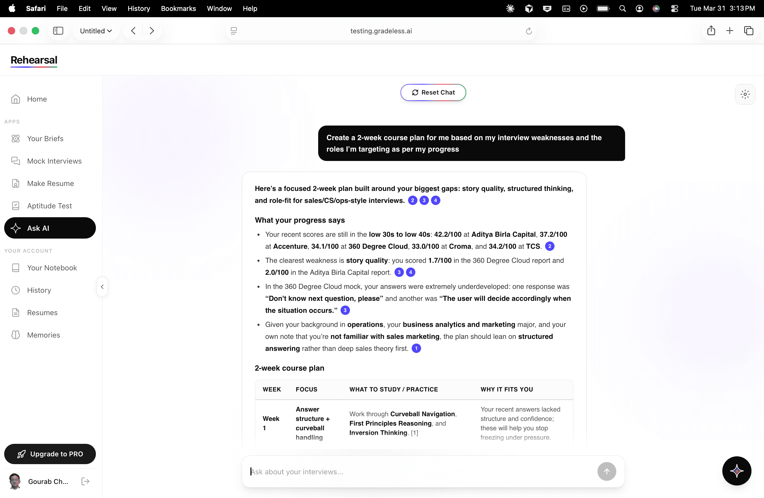Click the menu bar clock
Image resolution: width=764 pixels, height=498 pixels.
722,8
